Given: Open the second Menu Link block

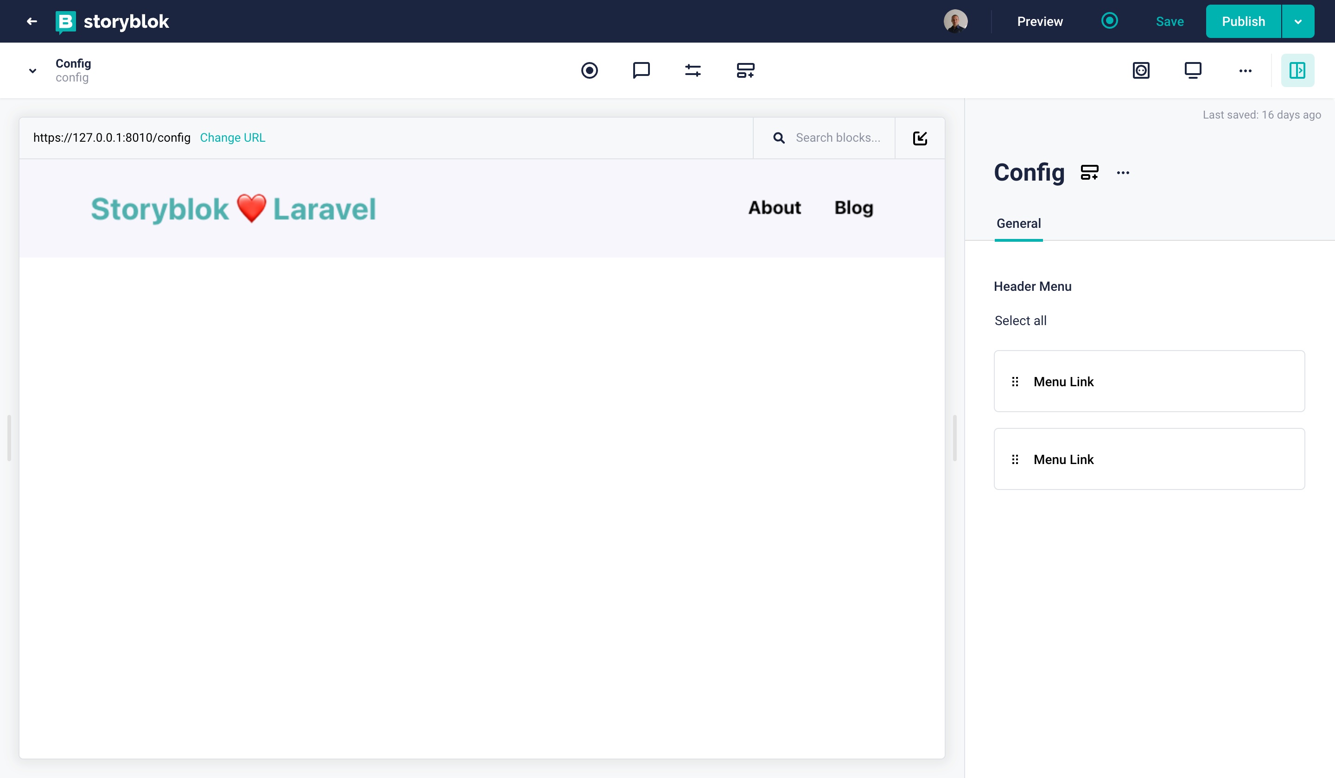Looking at the screenshot, I should pyautogui.click(x=1149, y=459).
